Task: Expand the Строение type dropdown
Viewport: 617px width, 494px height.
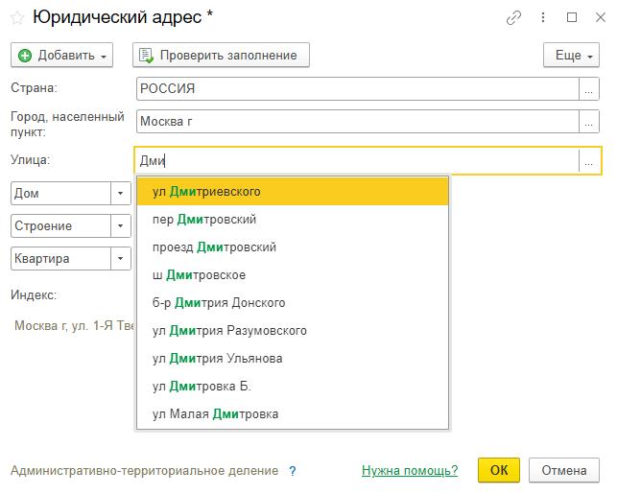Action: click(121, 225)
